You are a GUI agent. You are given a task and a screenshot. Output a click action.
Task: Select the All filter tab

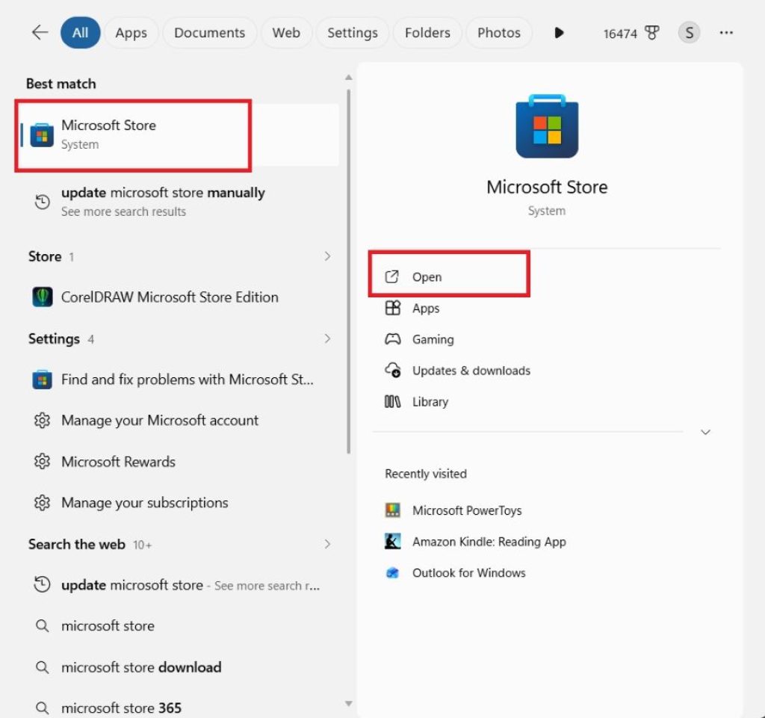pos(80,33)
